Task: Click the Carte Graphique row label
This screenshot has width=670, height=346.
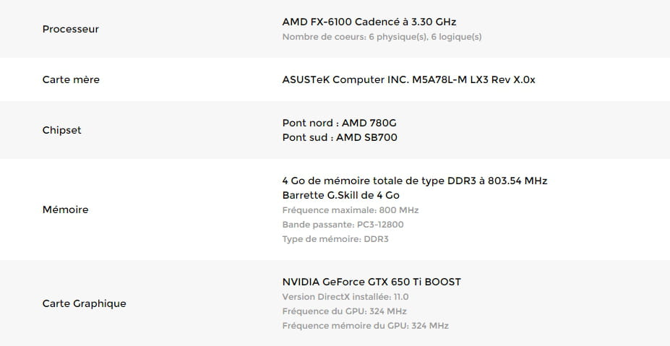Action: (x=84, y=303)
